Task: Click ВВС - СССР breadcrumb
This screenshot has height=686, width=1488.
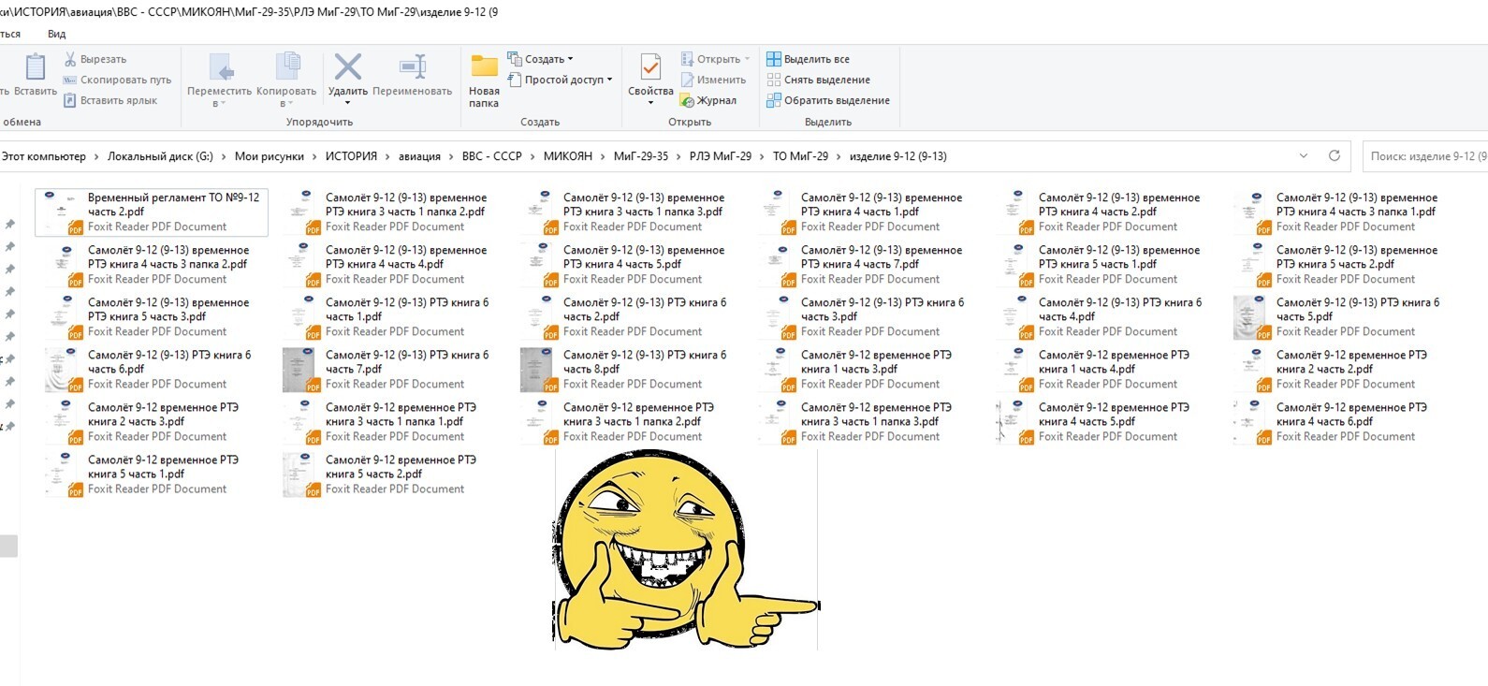Action: [492, 156]
